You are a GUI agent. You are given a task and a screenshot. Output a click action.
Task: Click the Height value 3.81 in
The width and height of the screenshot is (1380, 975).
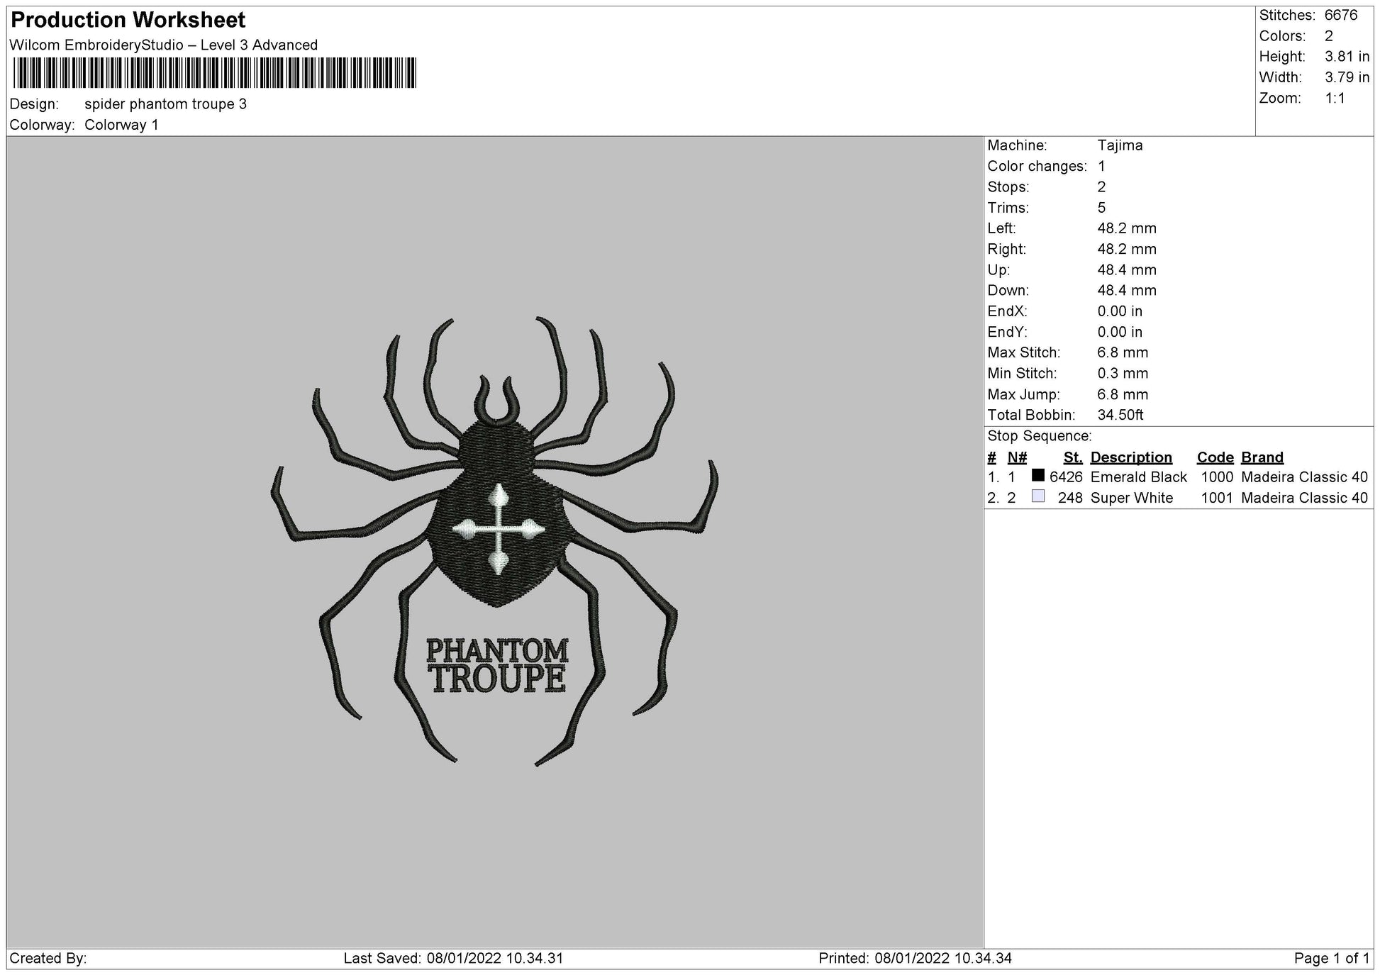pos(1347,57)
